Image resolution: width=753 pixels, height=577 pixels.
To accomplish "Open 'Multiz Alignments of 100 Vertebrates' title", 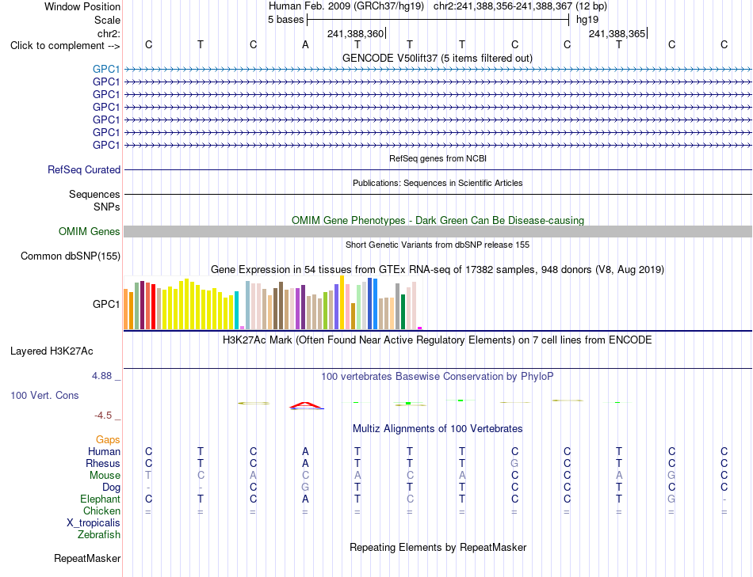I will click(x=438, y=429).
